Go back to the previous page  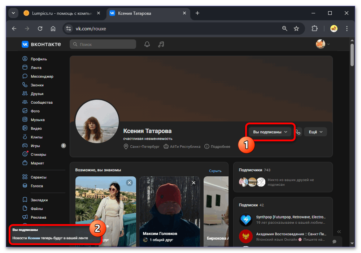click(x=14, y=29)
